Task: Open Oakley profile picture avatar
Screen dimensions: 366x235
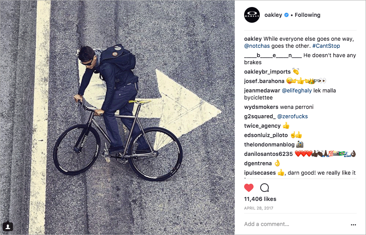Action: (252, 15)
